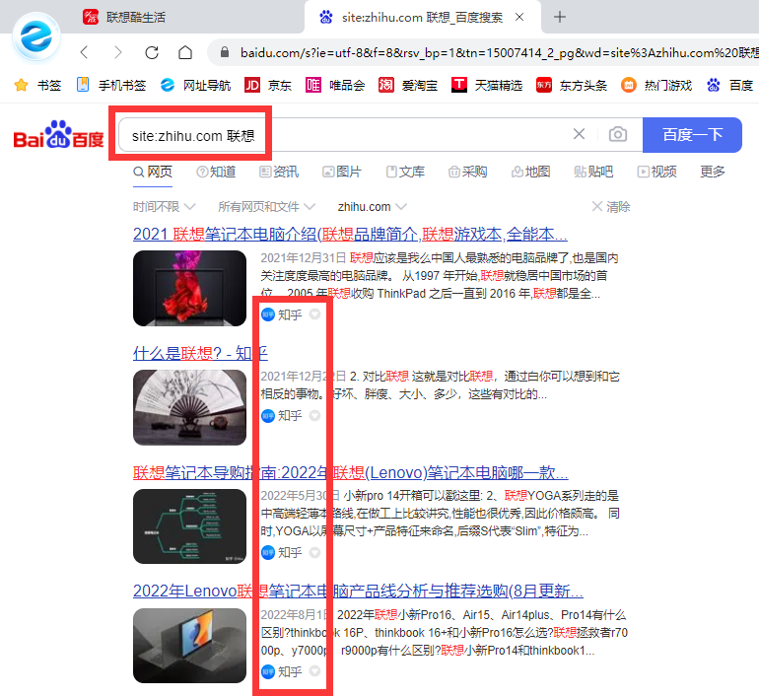Select the 地图 search tab
This screenshot has width=759, height=697.
(x=530, y=172)
